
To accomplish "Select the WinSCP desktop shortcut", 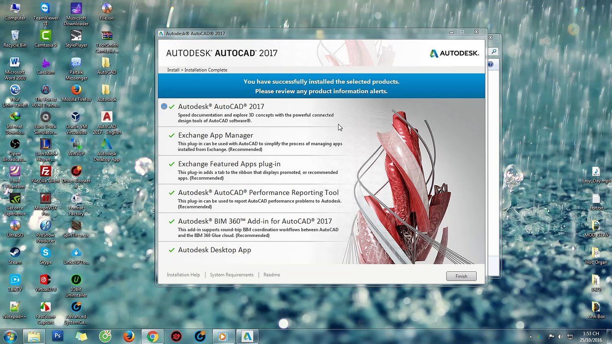I will [76, 147].
